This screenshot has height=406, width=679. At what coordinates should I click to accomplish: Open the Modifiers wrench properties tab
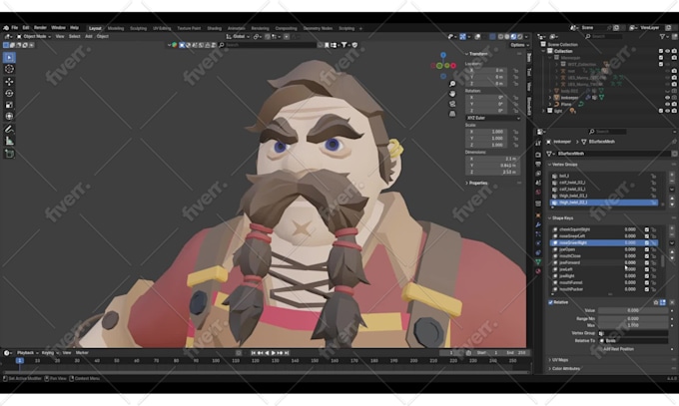click(x=538, y=224)
